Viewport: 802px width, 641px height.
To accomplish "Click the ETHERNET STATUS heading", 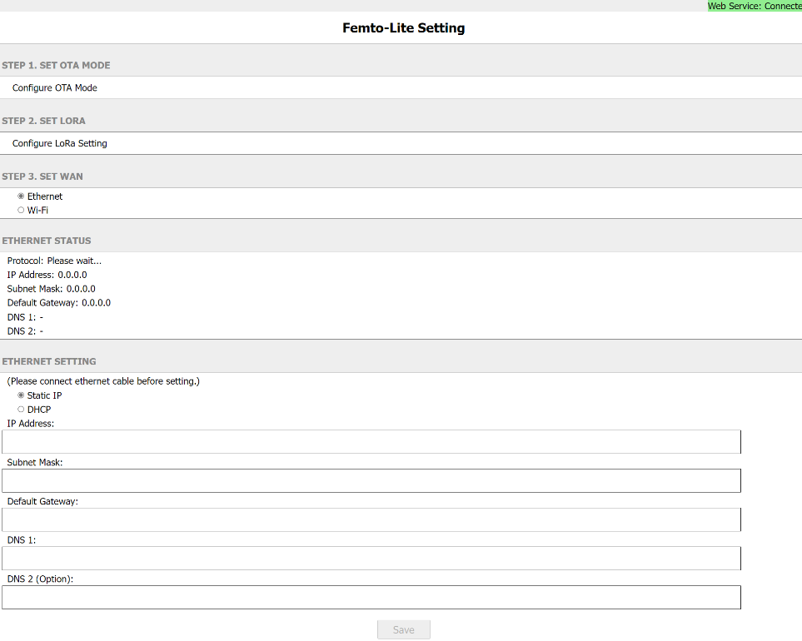I will pyautogui.click(x=47, y=241).
